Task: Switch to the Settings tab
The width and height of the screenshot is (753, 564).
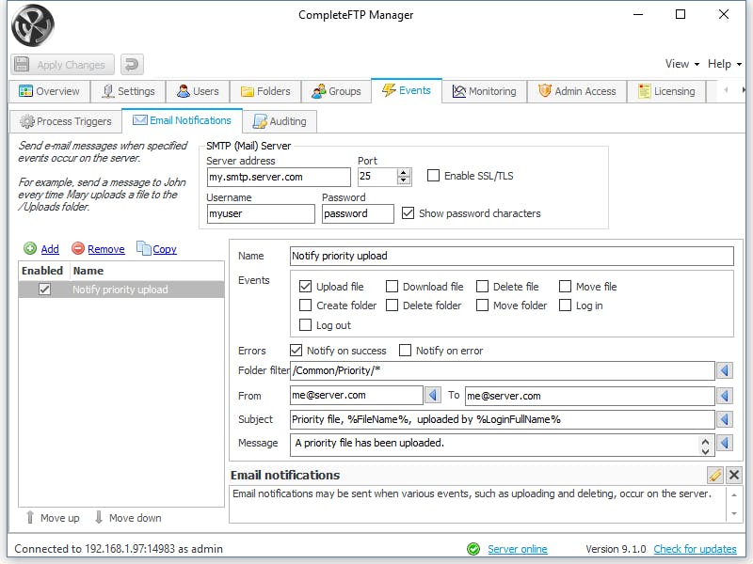Action: point(128,91)
